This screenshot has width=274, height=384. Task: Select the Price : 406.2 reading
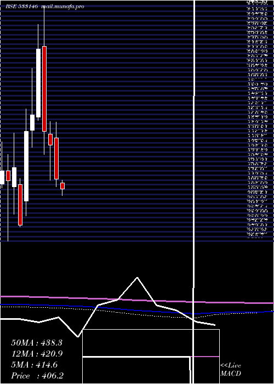pyautogui.click(x=37, y=376)
